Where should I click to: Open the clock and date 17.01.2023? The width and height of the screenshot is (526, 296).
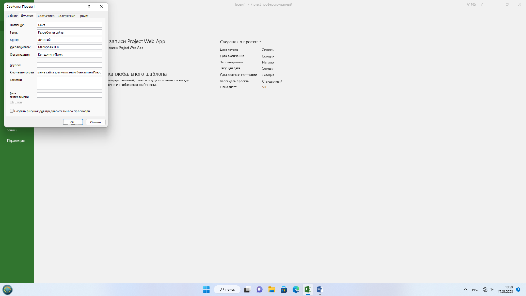[505, 289]
